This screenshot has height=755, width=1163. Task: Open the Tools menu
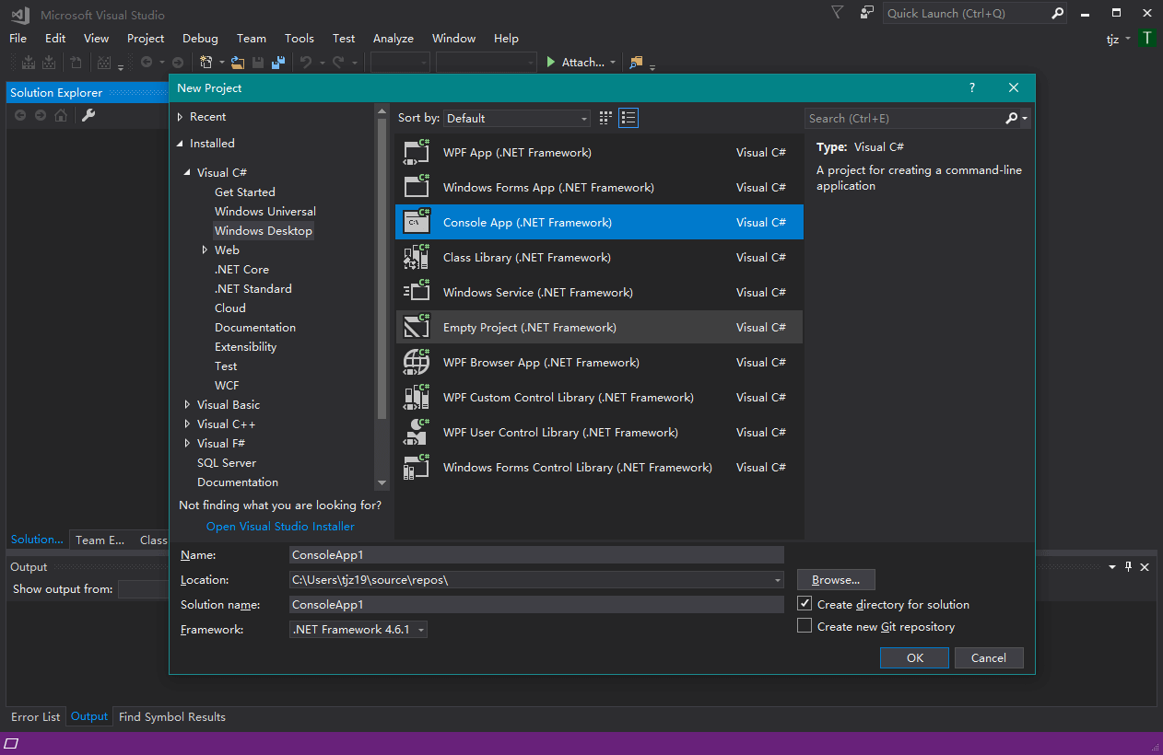point(300,39)
